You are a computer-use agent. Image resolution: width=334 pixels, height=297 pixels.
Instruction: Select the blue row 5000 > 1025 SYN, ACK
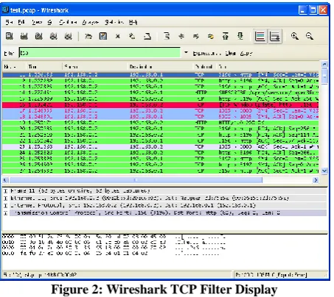pos(161,117)
